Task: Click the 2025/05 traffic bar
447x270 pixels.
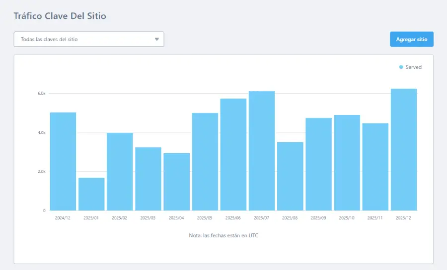Action: (205, 162)
